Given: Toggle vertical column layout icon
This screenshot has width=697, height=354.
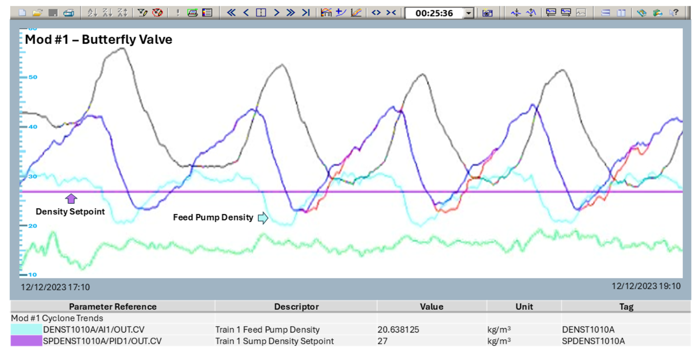Looking at the screenshot, I should tap(621, 13).
